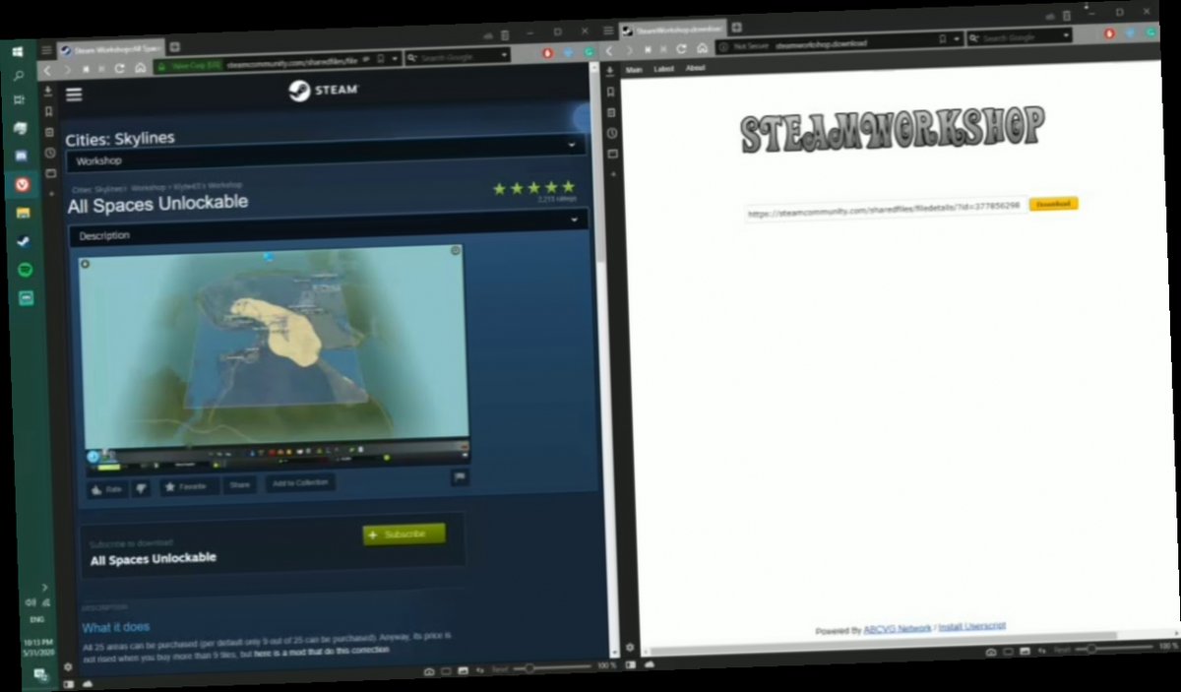Image resolution: width=1181 pixels, height=692 pixels.
Task: Open the Downloads panel in right window sidebar
Action: pos(610,71)
